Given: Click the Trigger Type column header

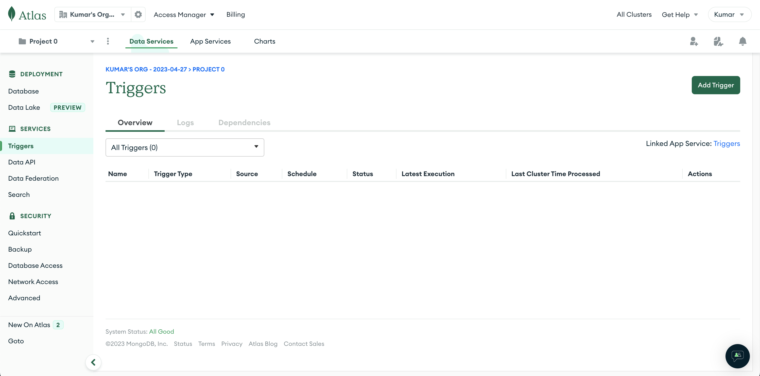Looking at the screenshot, I should [173, 174].
